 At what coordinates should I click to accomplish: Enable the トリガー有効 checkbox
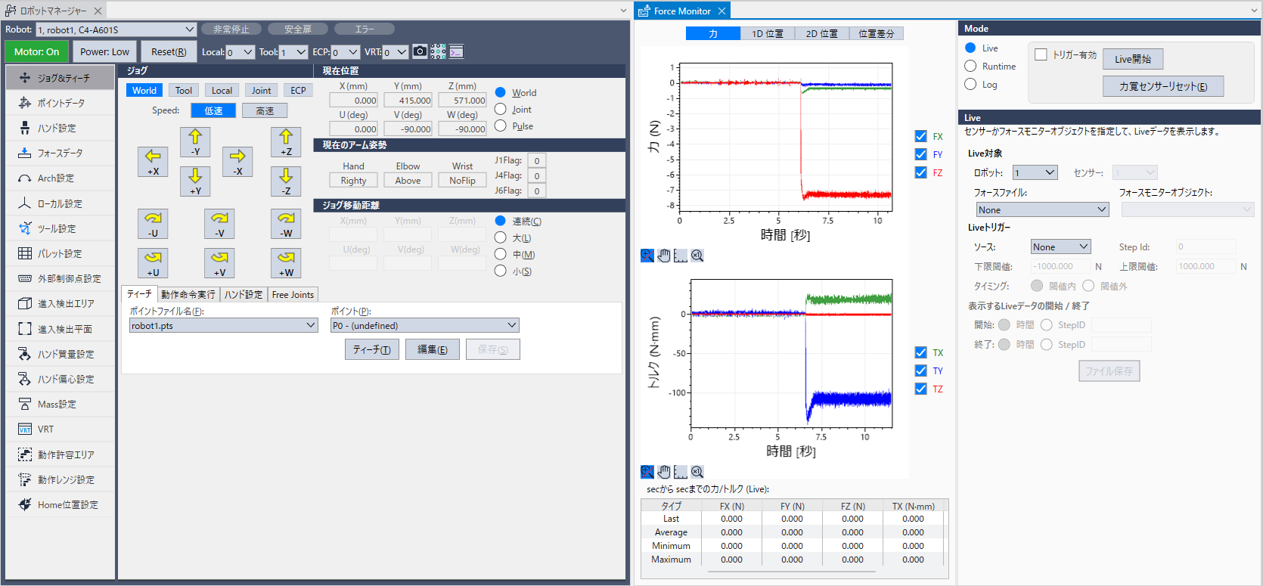tap(1041, 54)
